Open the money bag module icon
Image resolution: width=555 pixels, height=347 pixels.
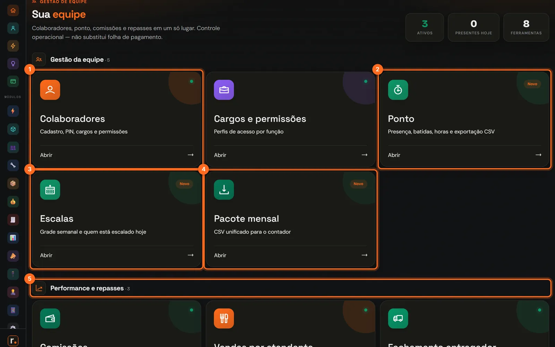(13, 202)
